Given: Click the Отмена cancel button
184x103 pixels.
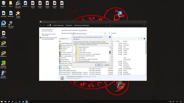Looking at the screenshot, I should point(107,65).
